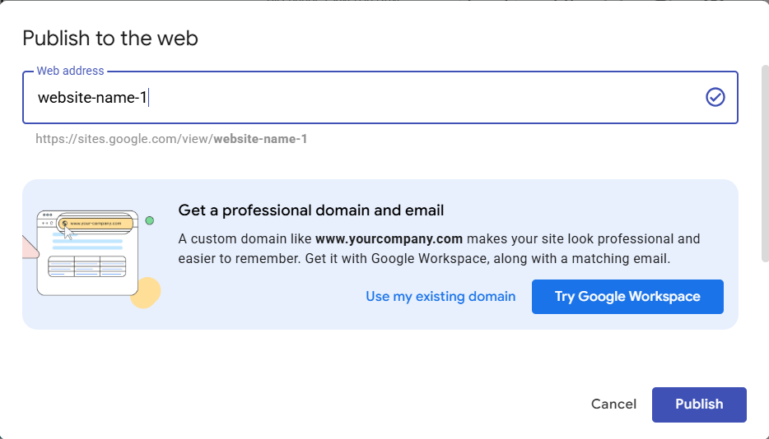This screenshot has width=769, height=439.
Task: Open the Use my existing domain link
Action: click(440, 297)
